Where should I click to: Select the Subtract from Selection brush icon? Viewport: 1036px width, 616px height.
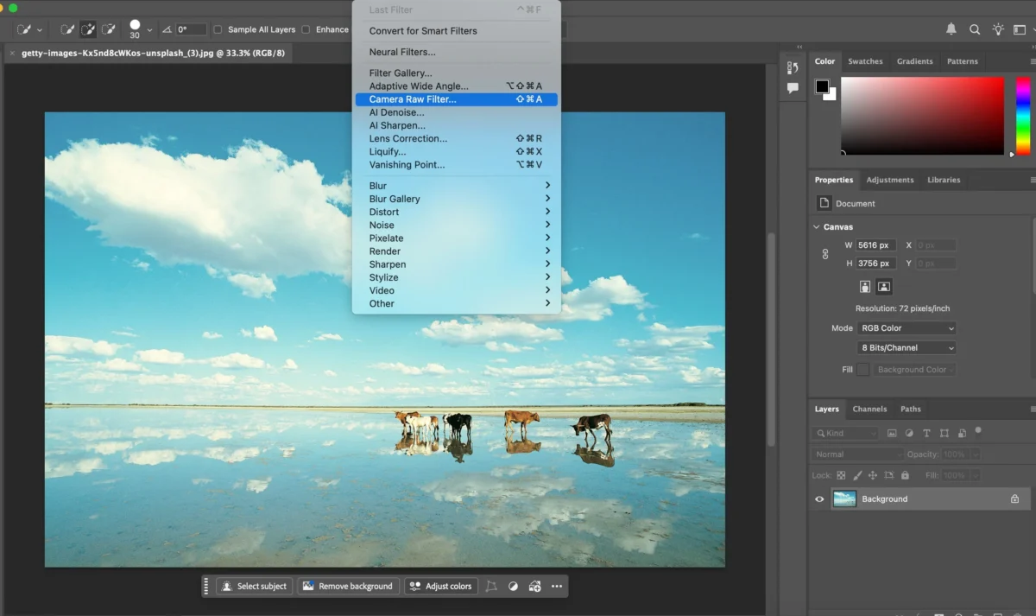pos(108,29)
